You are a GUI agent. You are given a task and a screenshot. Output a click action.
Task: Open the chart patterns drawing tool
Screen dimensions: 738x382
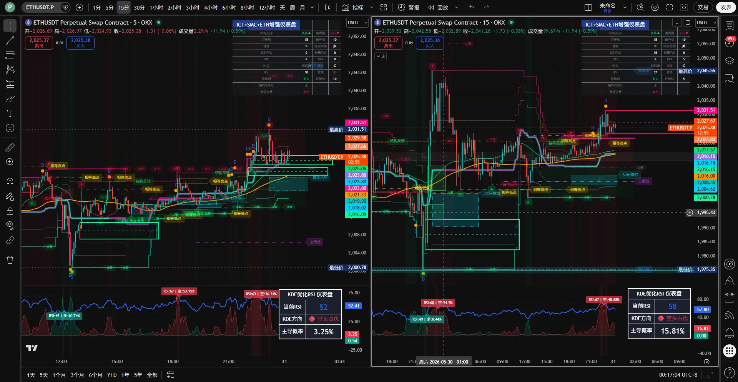[x=10, y=70]
